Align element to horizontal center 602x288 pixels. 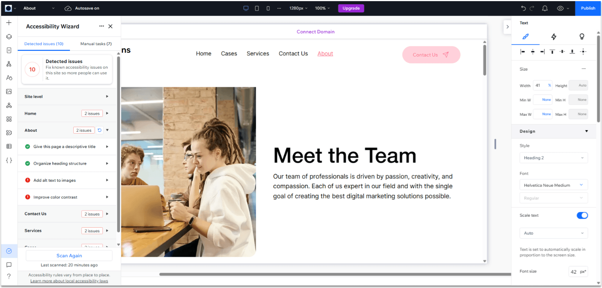[532, 52]
